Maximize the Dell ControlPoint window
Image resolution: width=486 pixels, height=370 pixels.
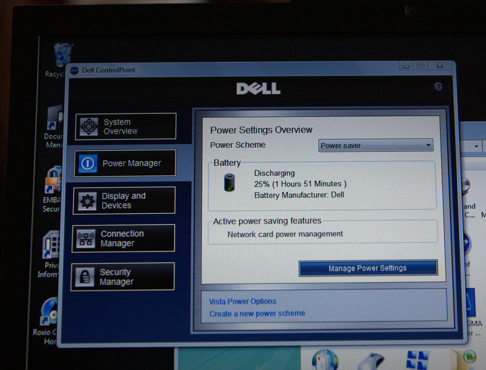tap(420, 65)
